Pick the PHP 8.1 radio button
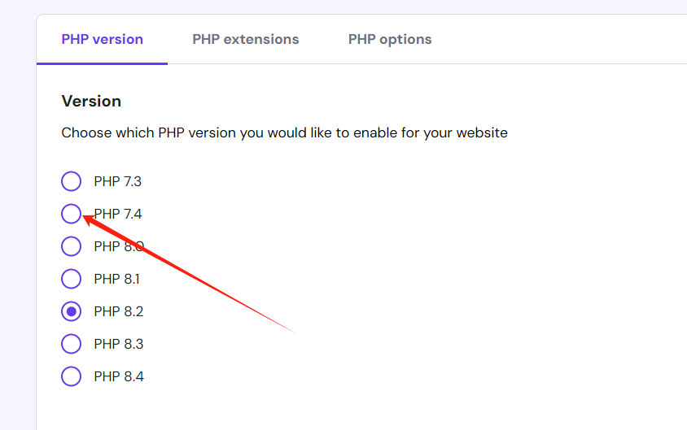 pos(72,279)
